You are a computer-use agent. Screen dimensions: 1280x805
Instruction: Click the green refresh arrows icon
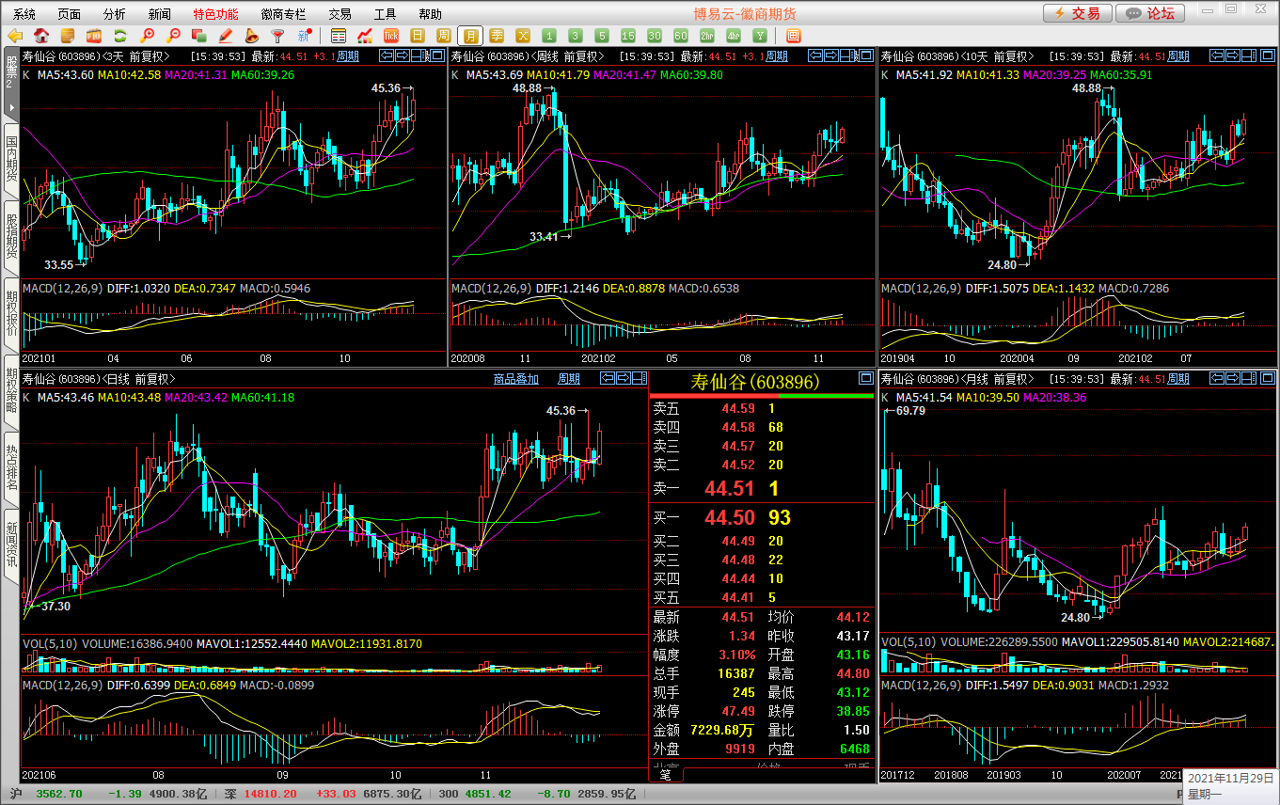coord(120,36)
